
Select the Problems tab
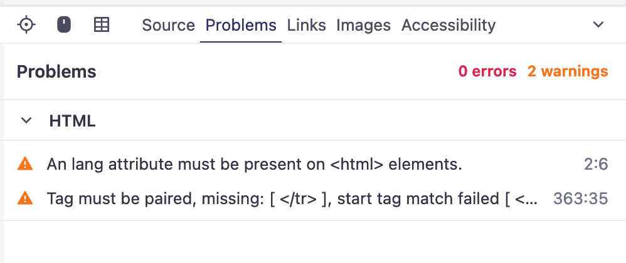241,25
